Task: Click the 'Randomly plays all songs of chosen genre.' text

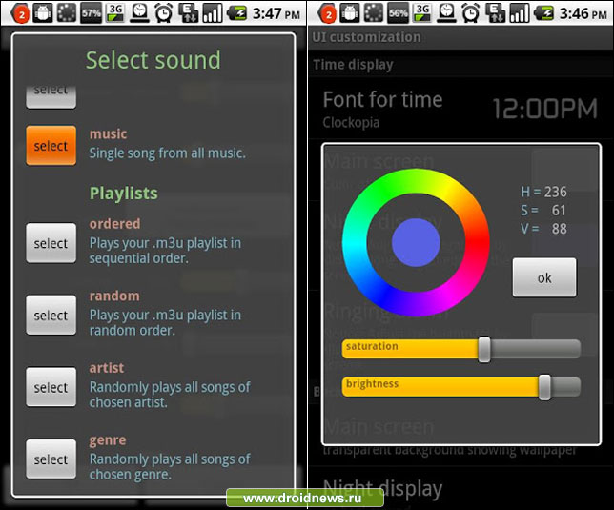Action: tap(170, 466)
